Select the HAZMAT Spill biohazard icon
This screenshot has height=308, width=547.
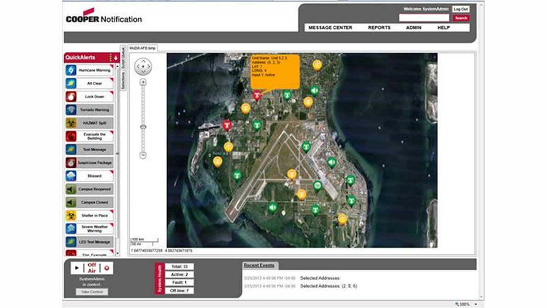tap(71, 123)
